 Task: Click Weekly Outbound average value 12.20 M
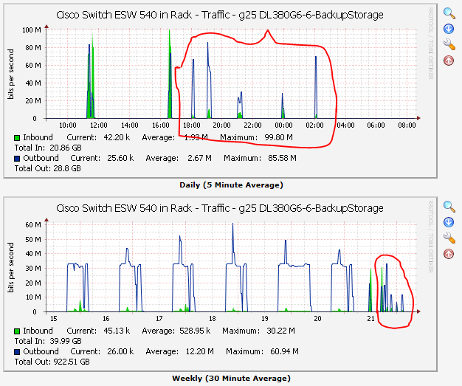pyautogui.click(x=199, y=351)
